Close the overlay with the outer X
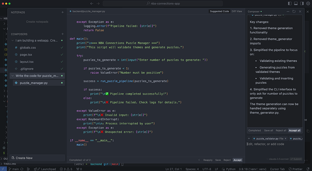The image size is (312, 171). coord(308,12)
